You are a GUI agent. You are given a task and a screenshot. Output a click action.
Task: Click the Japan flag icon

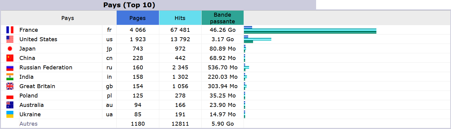coord(10,49)
